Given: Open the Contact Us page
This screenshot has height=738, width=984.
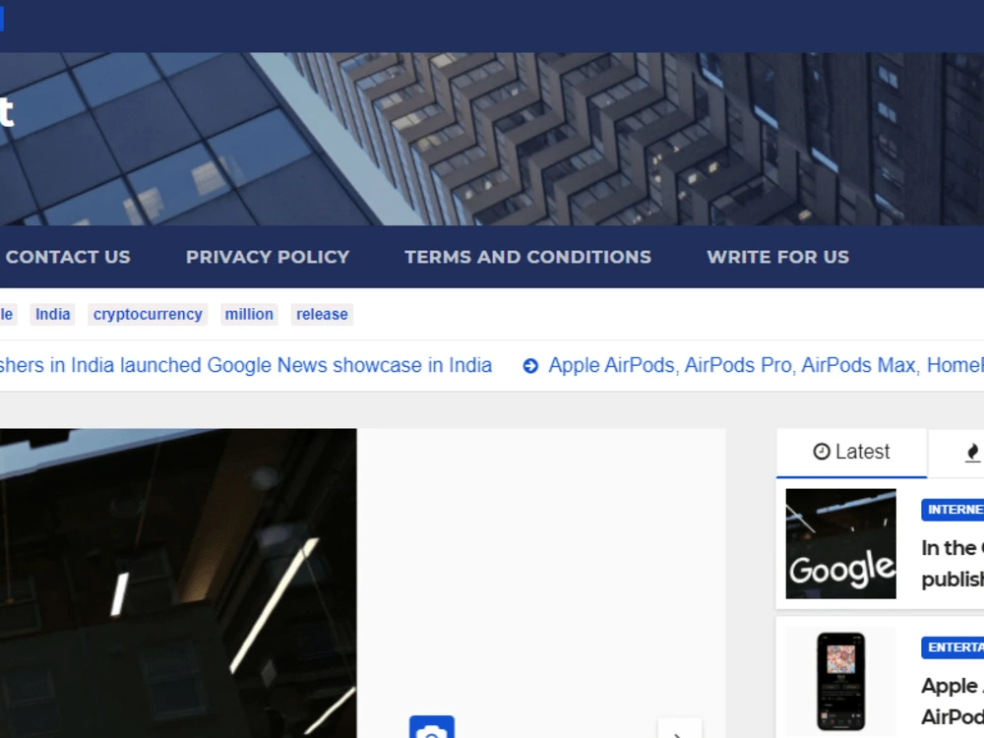Looking at the screenshot, I should coord(68,257).
